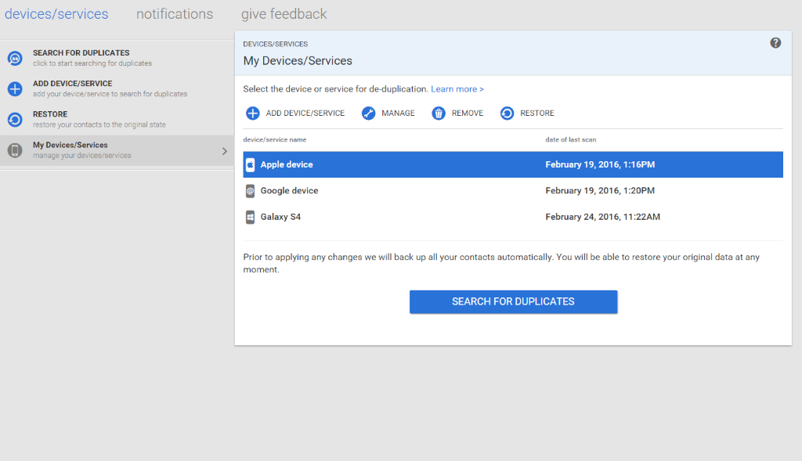
Task: Click the ADD DEVICE/SERVICE label in panel toolbar
Action: pos(305,113)
